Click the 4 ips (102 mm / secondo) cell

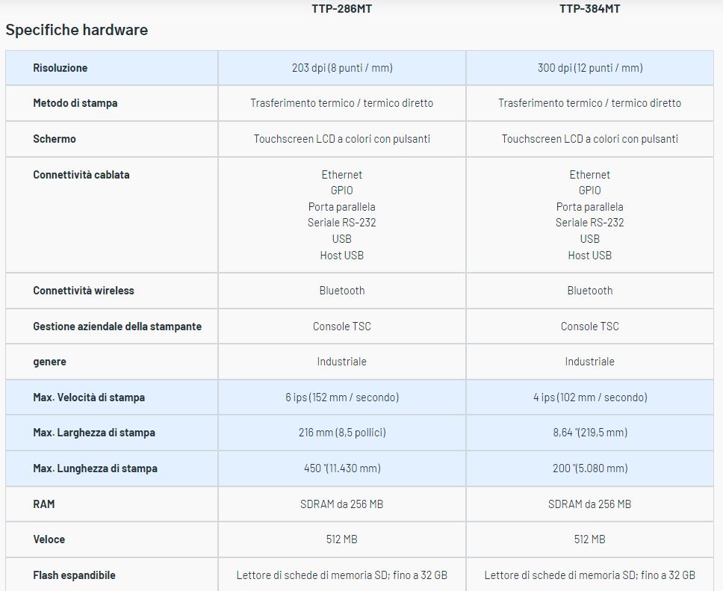(x=589, y=397)
